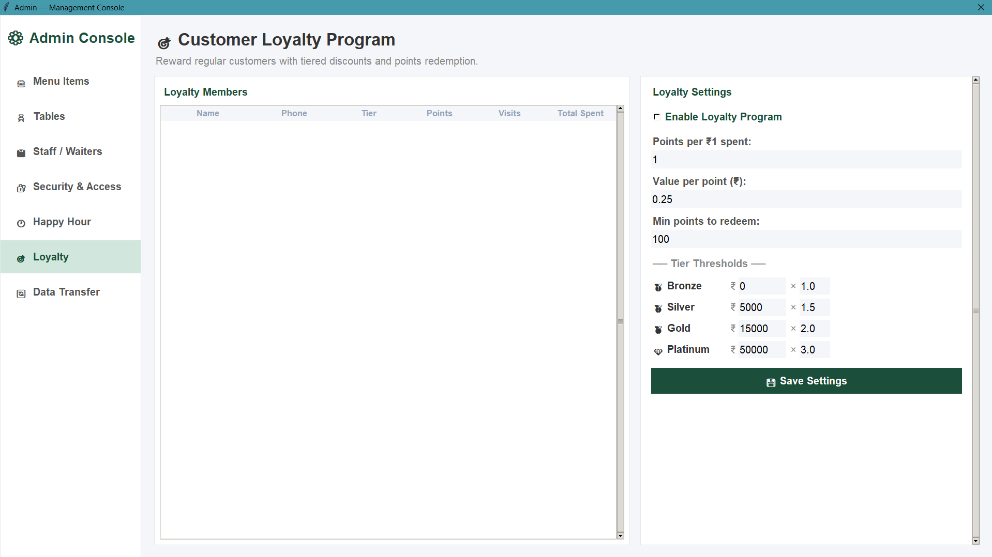Image resolution: width=992 pixels, height=557 pixels.
Task: Click the Bronze threshold amount field
Action: [x=762, y=286]
